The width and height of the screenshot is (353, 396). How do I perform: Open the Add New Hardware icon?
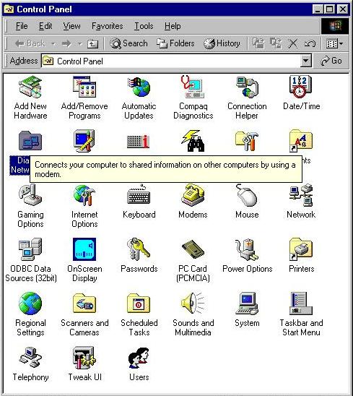(x=30, y=87)
